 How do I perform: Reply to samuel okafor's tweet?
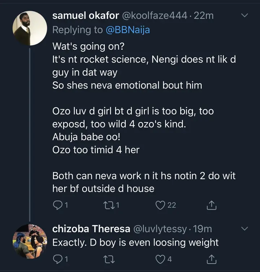58,205
